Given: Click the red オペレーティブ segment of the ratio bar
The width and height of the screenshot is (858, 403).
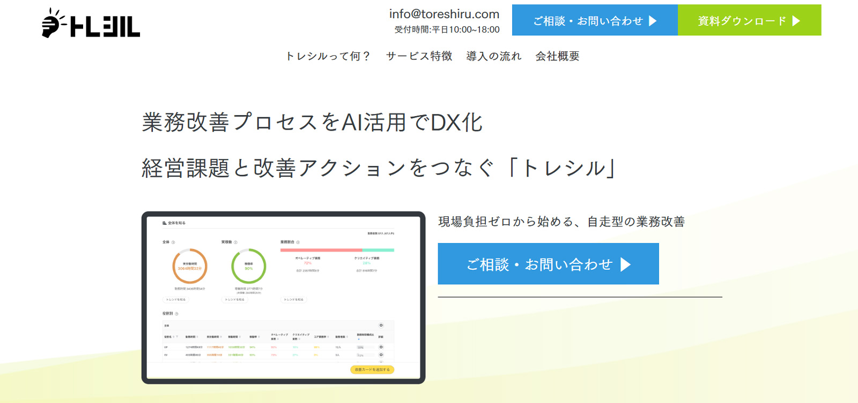Looking at the screenshot, I should point(321,250).
